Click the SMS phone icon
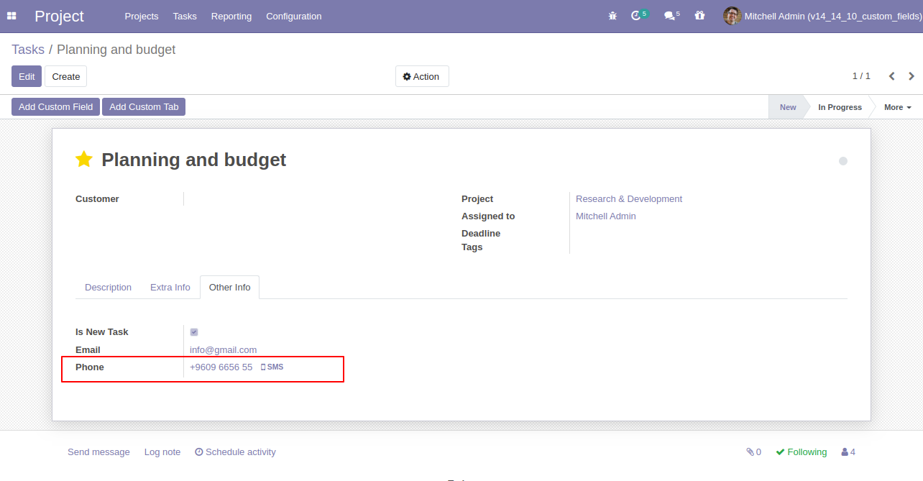923x481 pixels. point(272,367)
